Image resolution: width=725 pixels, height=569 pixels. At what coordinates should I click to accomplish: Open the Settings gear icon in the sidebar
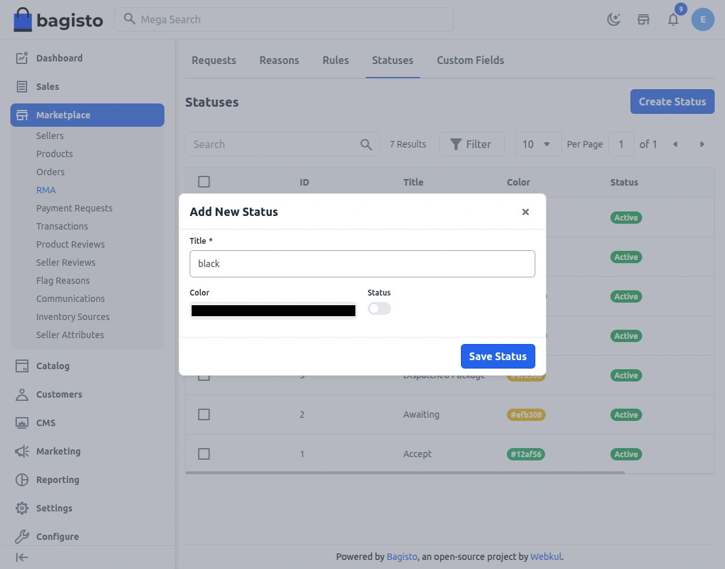[21, 508]
